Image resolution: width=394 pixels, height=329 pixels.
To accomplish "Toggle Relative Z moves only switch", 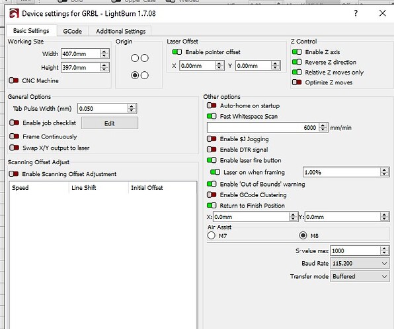I will click(x=297, y=72).
